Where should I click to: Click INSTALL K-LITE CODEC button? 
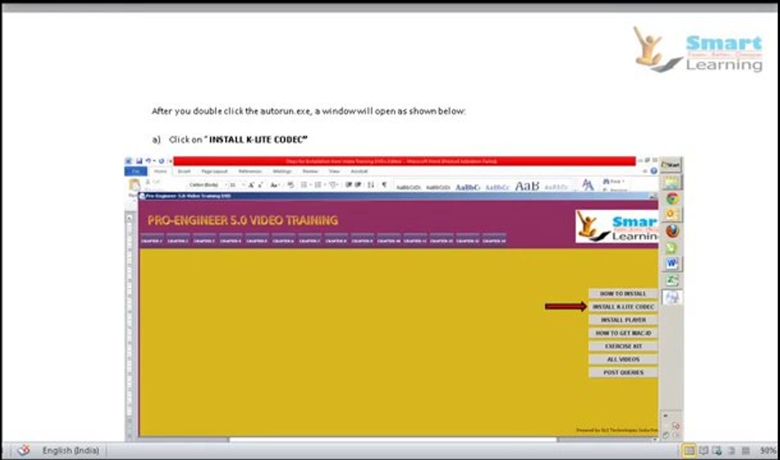pos(623,307)
